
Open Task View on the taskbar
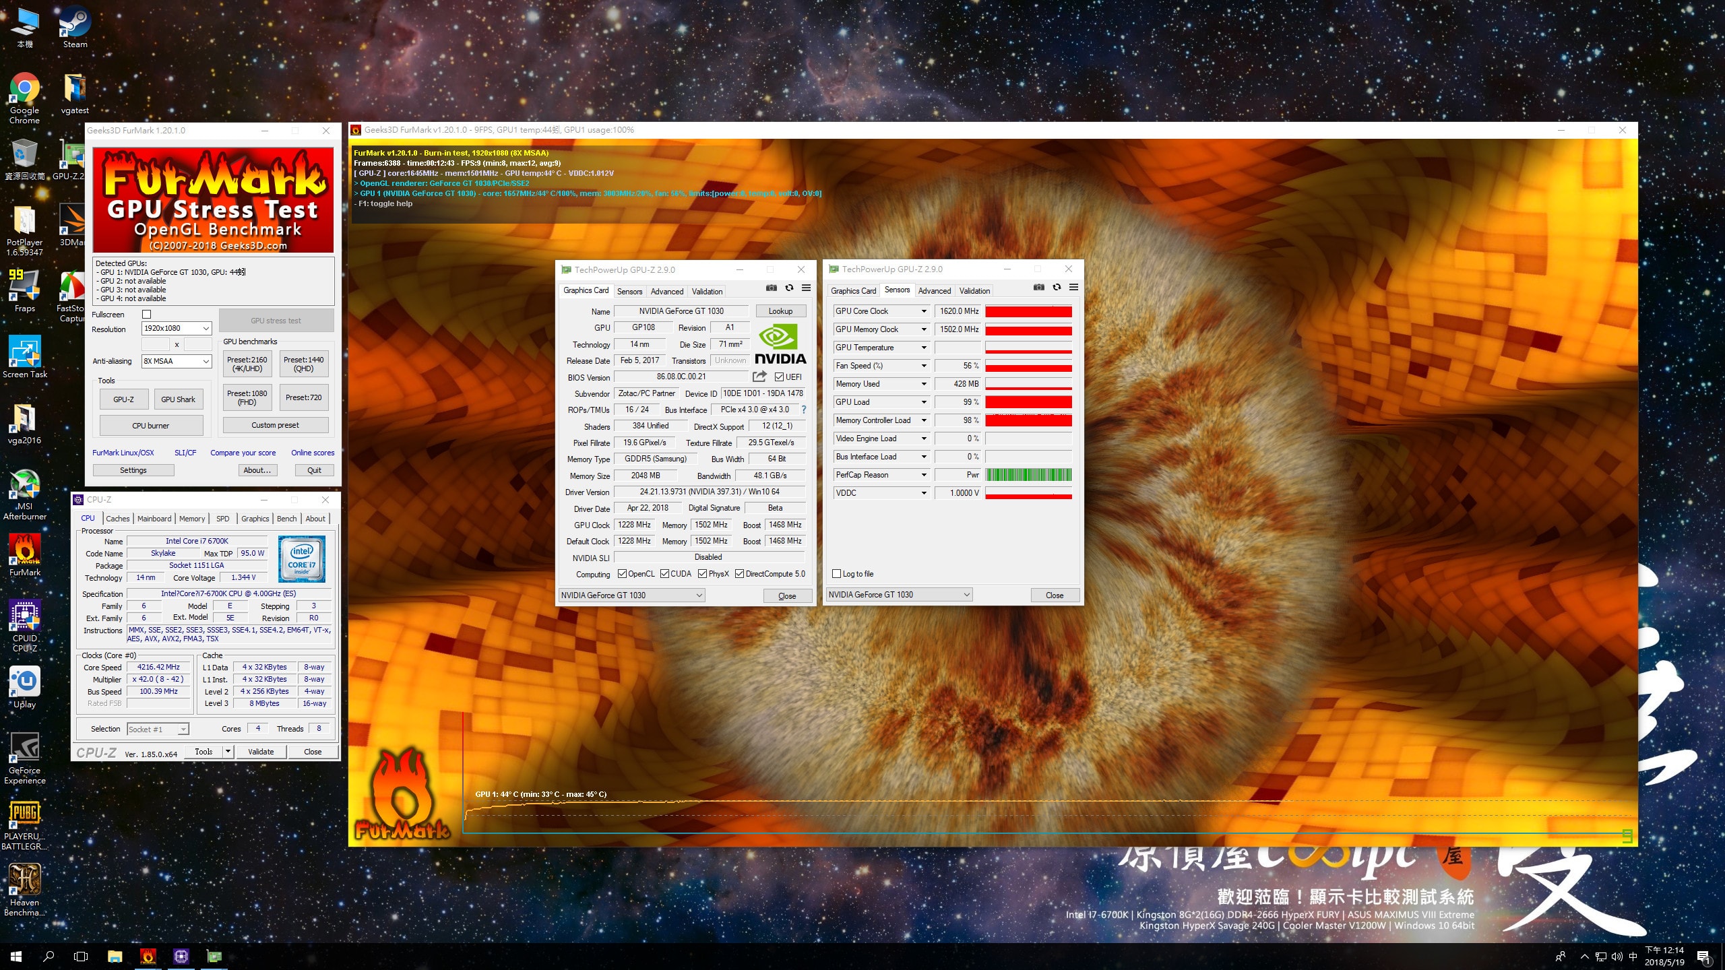click(x=81, y=956)
